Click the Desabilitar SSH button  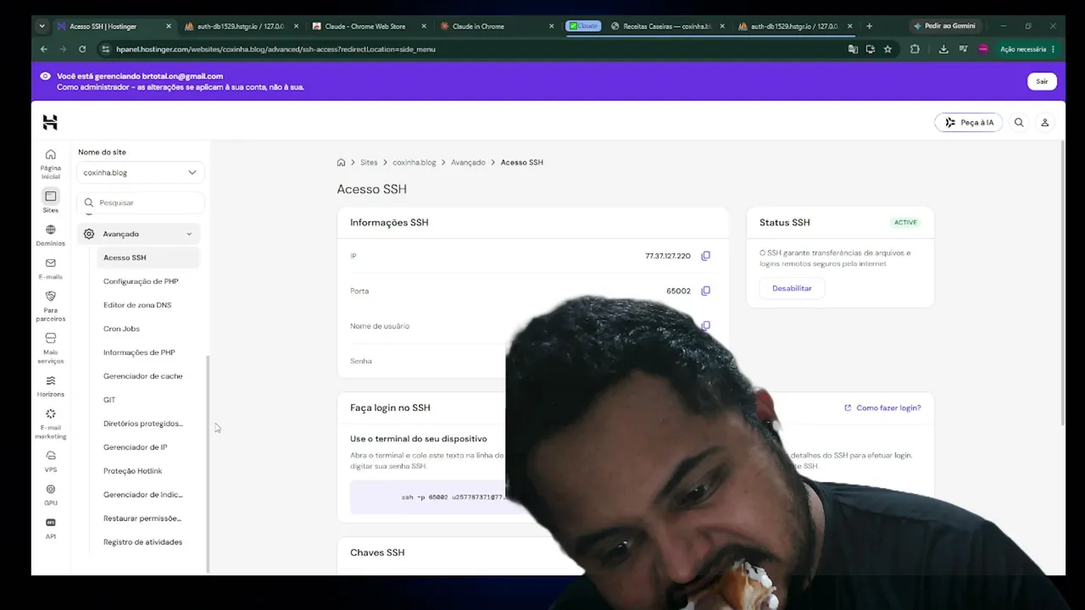(792, 289)
